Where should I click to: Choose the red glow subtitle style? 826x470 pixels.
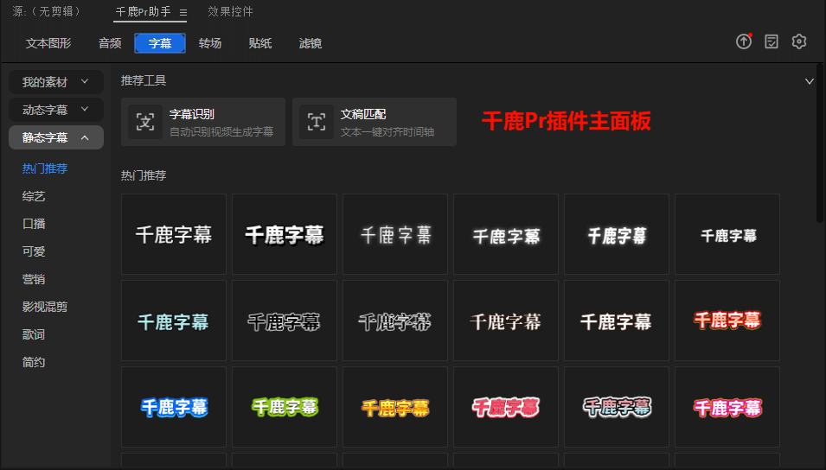(727, 321)
